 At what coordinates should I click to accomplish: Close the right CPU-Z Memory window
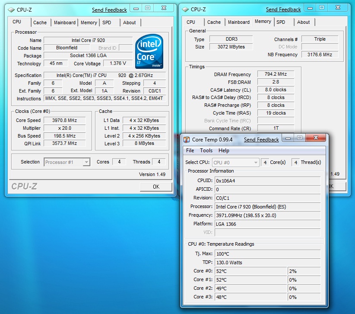point(338,8)
